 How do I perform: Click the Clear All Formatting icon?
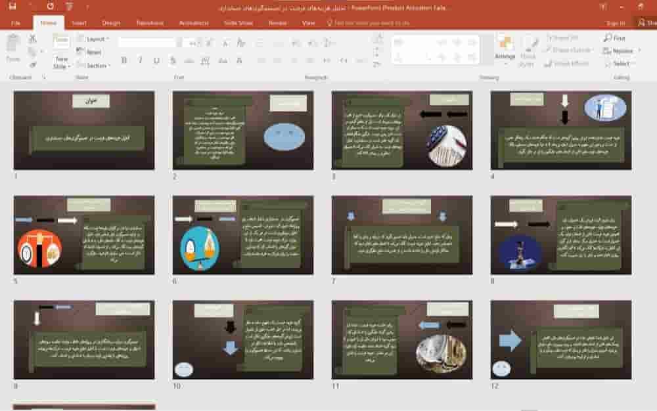click(240, 42)
